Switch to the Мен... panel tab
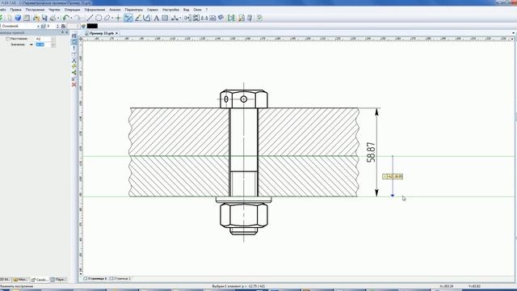 [x=20, y=280]
